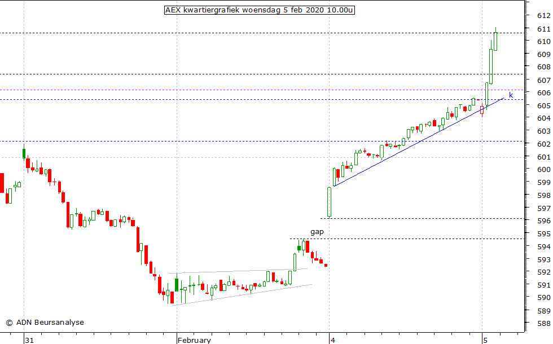Click the 603 price axis label

(543, 131)
